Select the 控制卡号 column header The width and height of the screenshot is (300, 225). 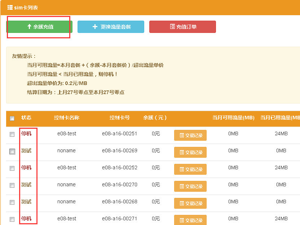click(x=120, y=118)
